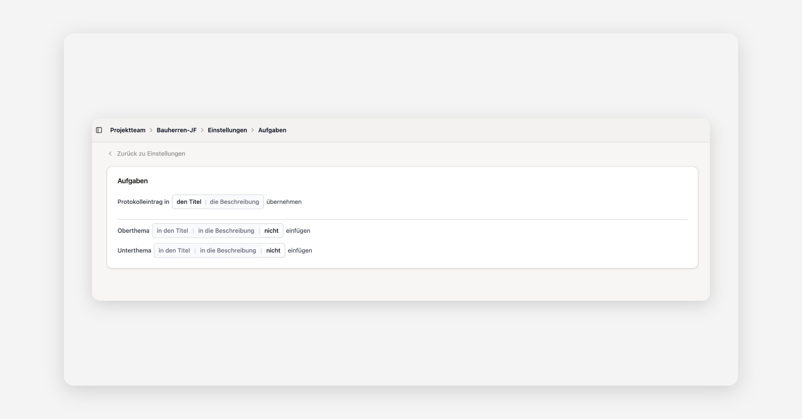Screen dimensions: 802x419
Task: Open the Projektteam breadcrumb
Action: pos(128,130)
